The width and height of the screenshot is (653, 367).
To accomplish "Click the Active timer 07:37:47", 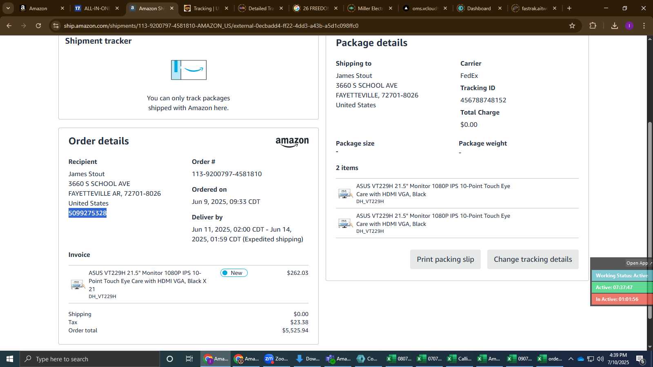I will click(622, 287).
